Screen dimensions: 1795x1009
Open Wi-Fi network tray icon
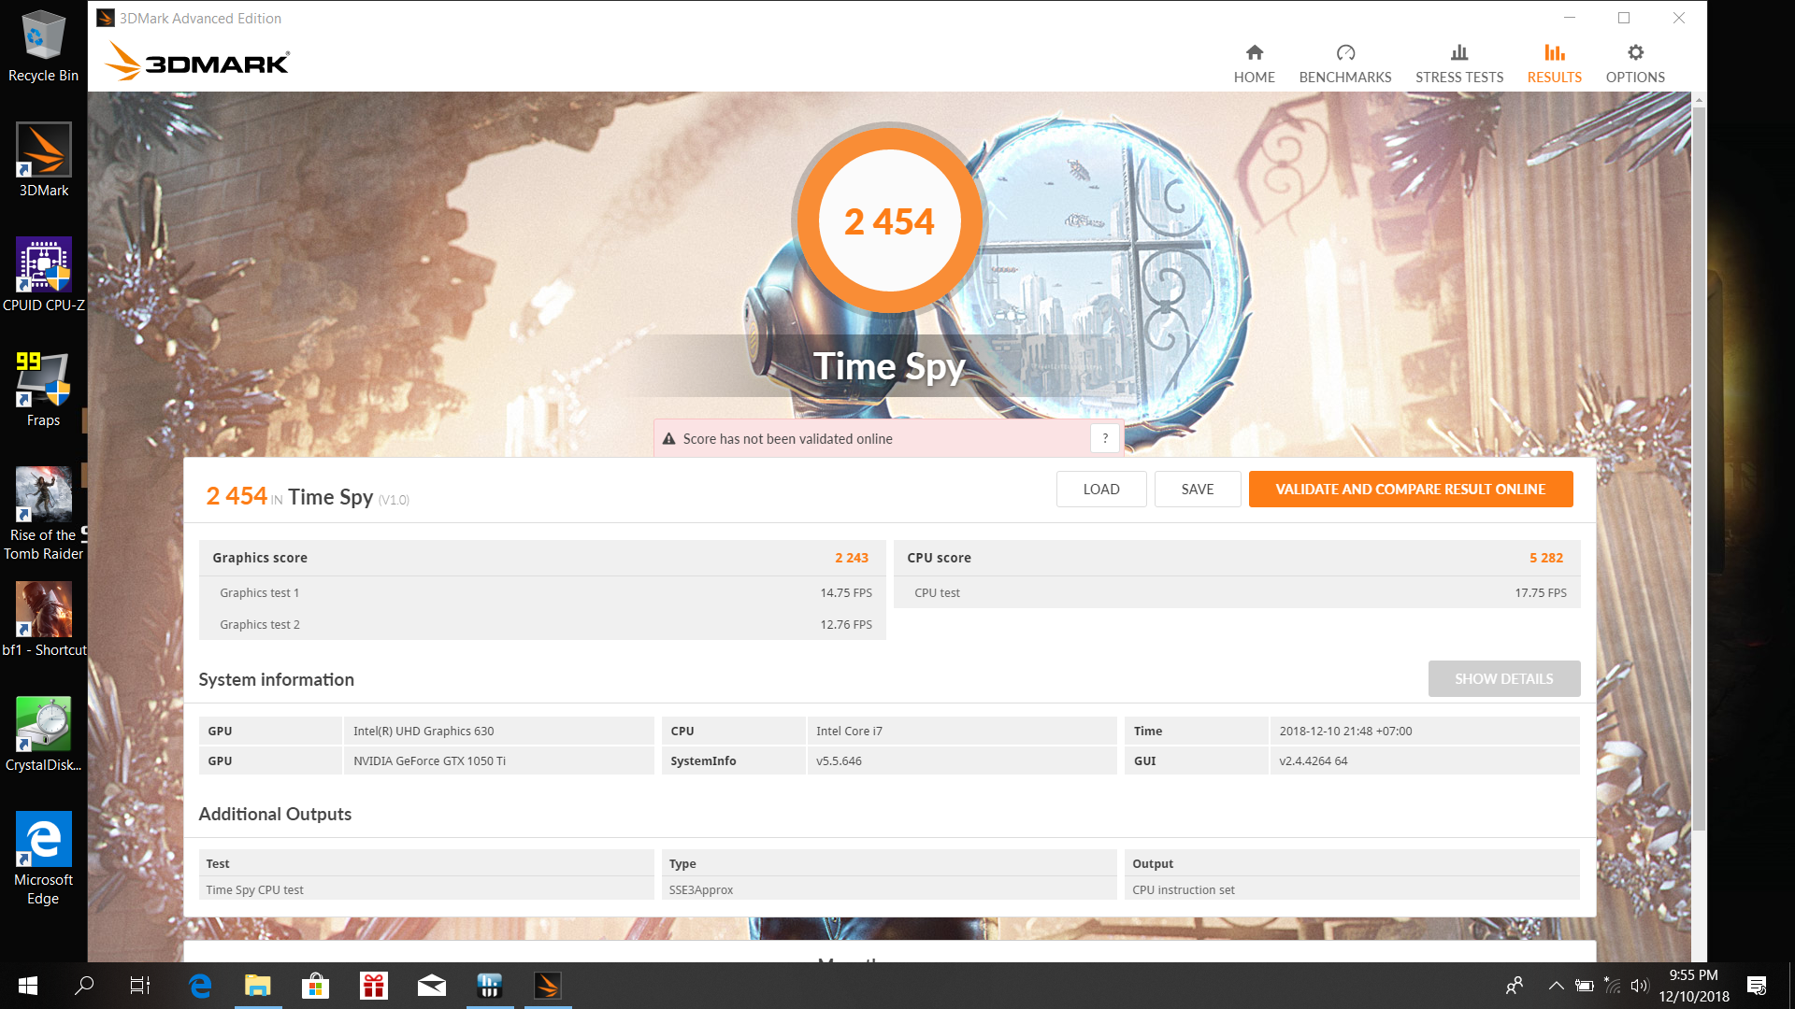(1613, 986)
